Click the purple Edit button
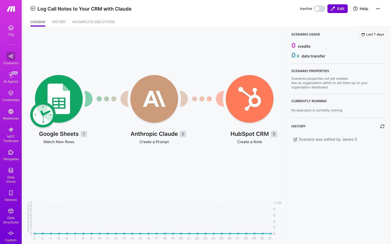Image resolution: width=391 pixels, height=244 pixels. [x=338, y=9]
